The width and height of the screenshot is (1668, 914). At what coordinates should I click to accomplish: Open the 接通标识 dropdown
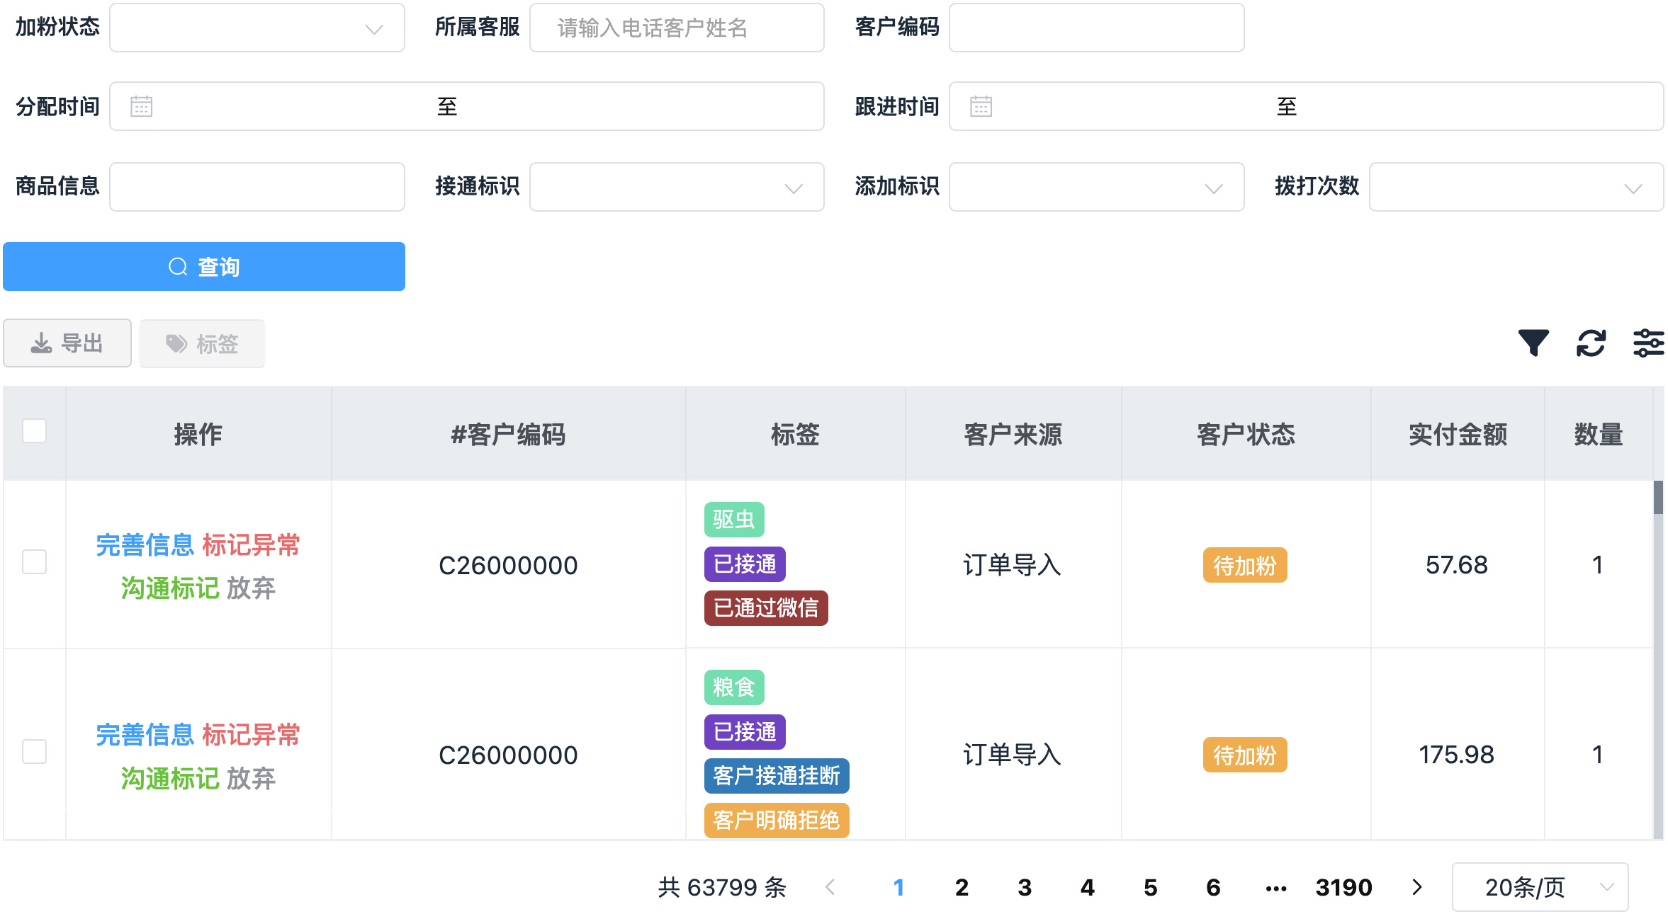click(x=677, y=187)
